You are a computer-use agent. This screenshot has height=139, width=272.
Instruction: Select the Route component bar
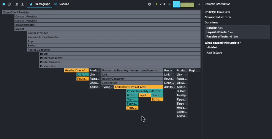click(x=120, y=54)
